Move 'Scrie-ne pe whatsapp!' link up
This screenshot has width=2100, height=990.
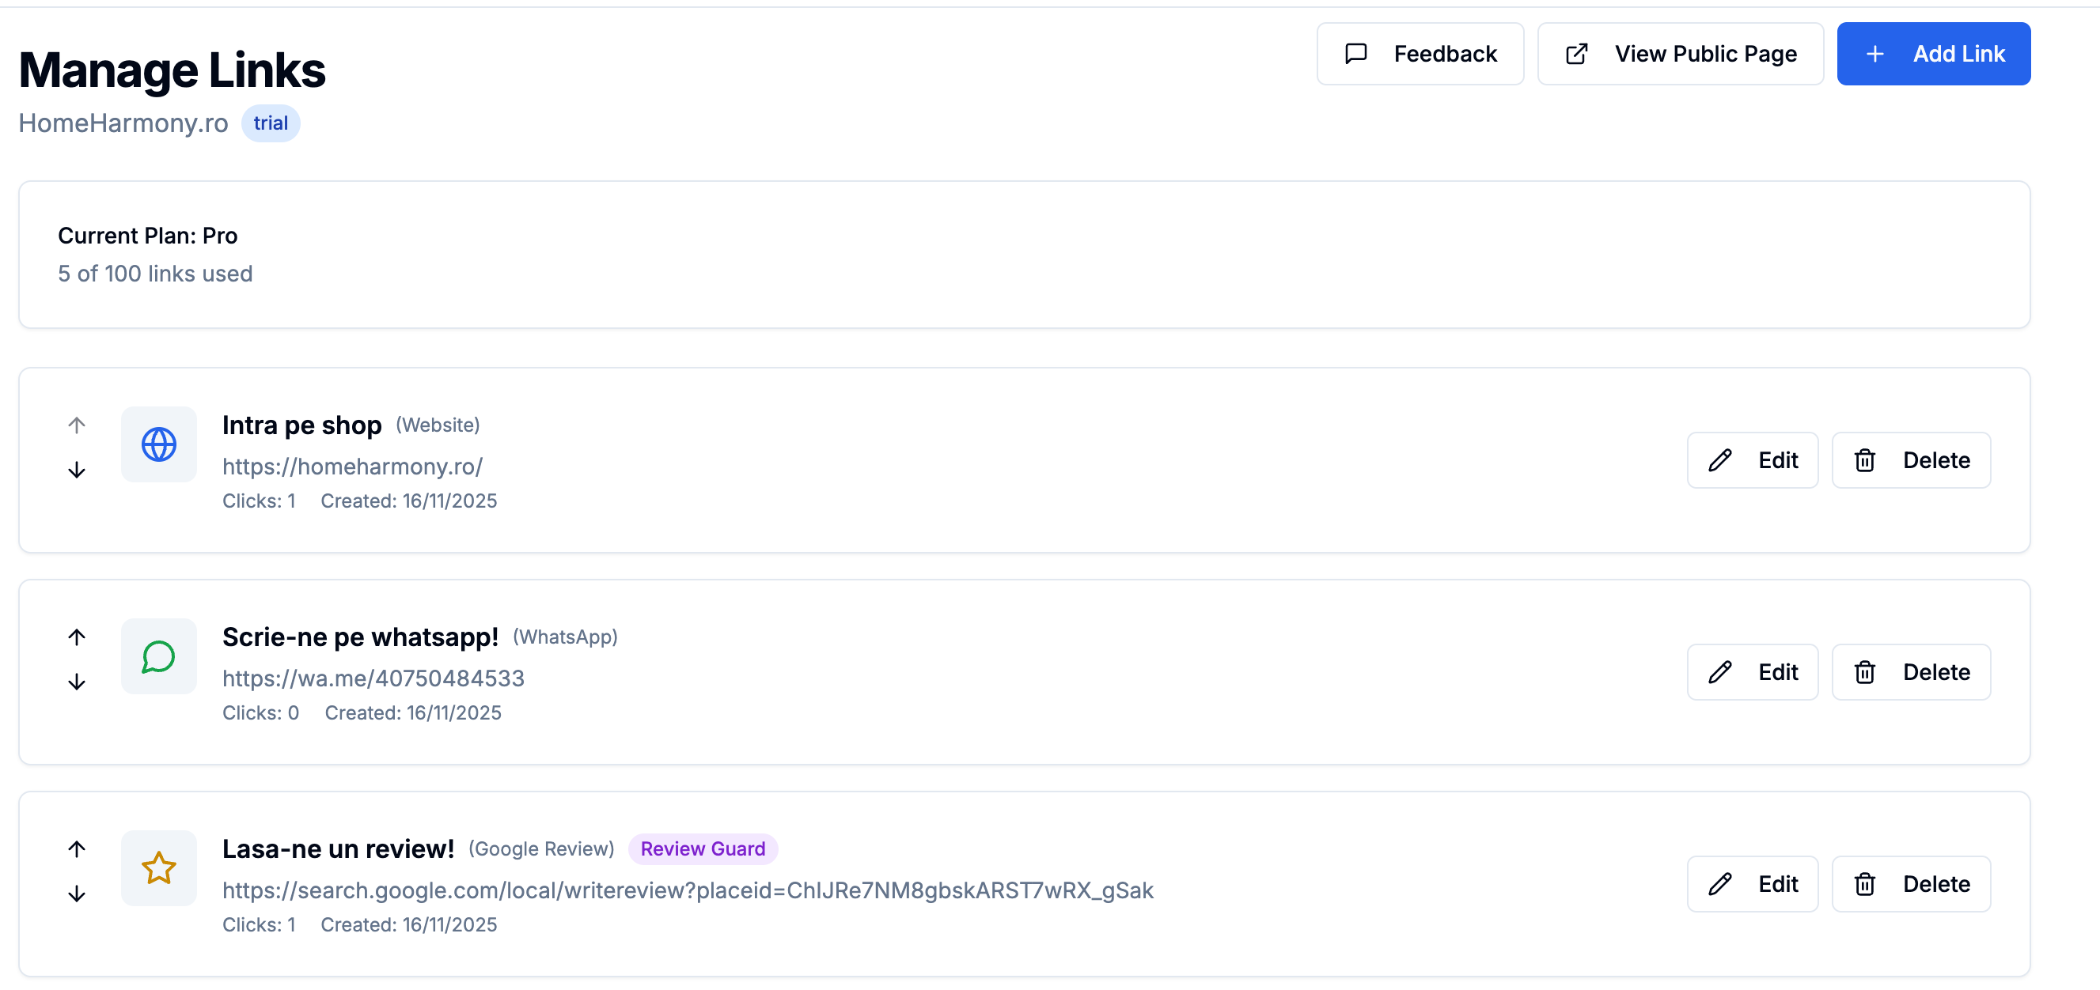[77, 637]
